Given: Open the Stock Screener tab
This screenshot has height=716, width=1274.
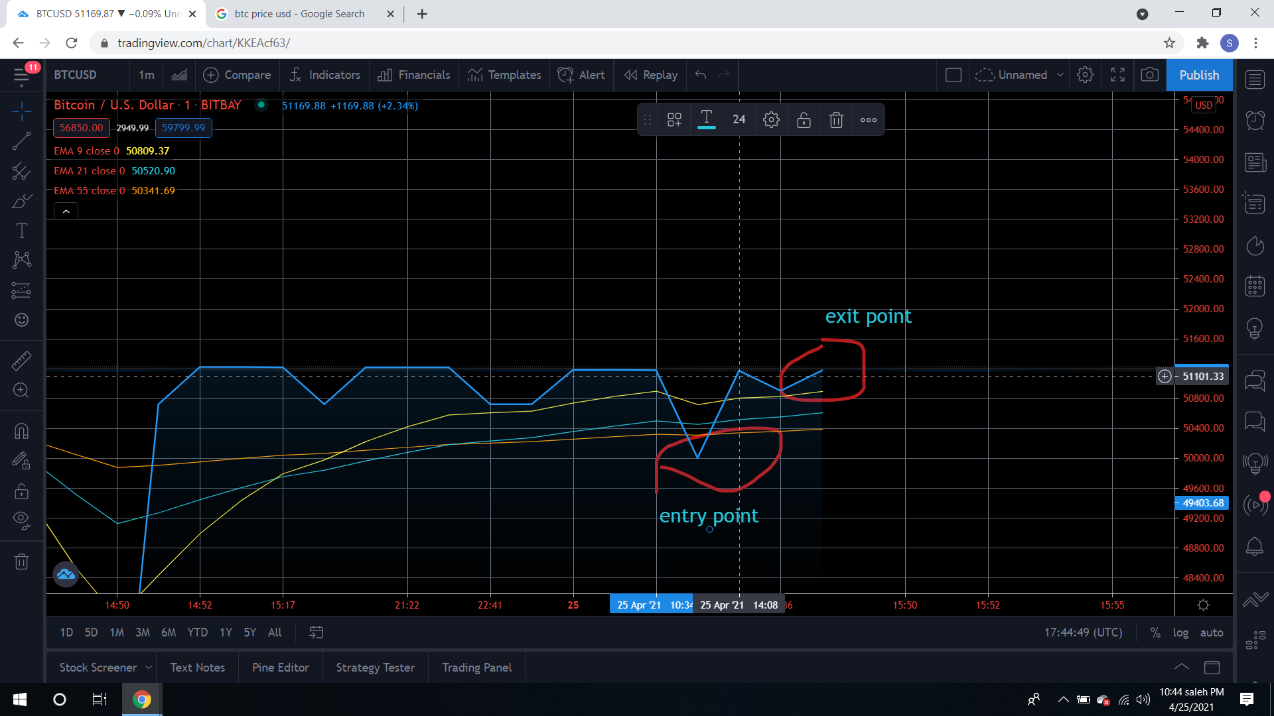Looking at the screenshot, I should point(98,668).
